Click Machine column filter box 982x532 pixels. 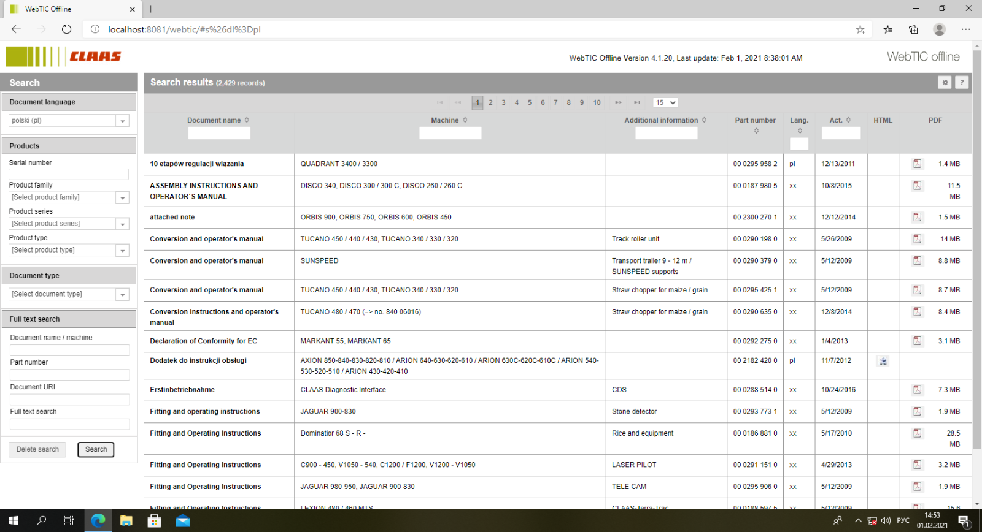450,133
